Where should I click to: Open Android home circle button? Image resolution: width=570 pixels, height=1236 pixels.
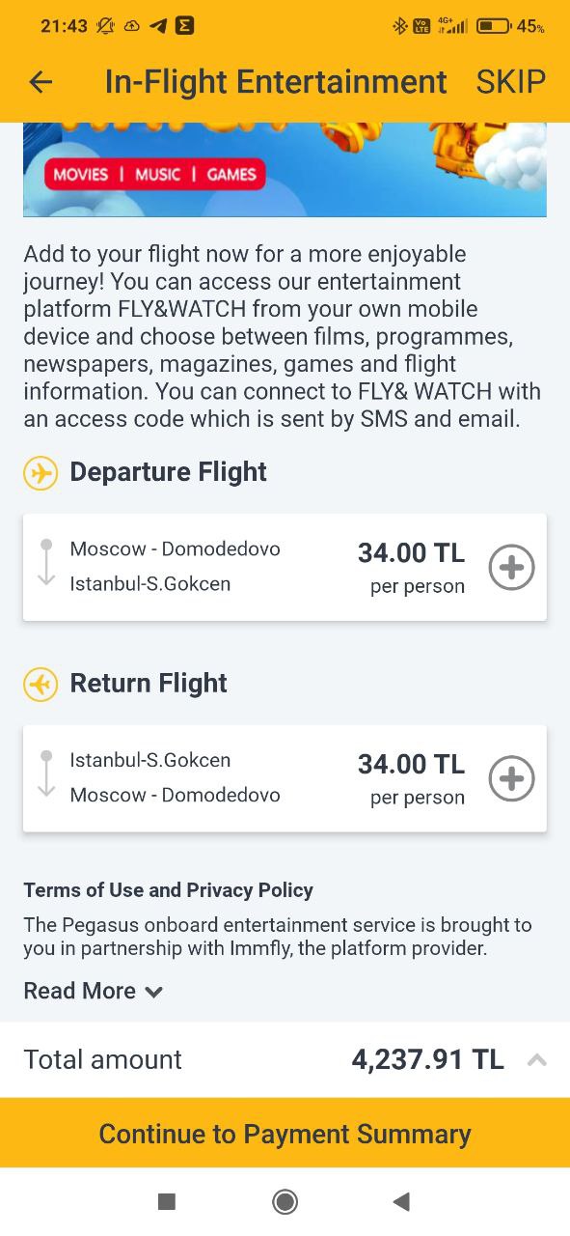[285, 1201]
